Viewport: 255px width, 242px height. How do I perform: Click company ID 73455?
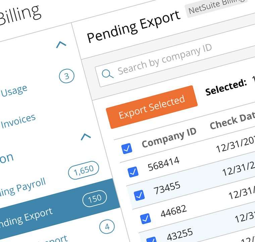point(167,188)
